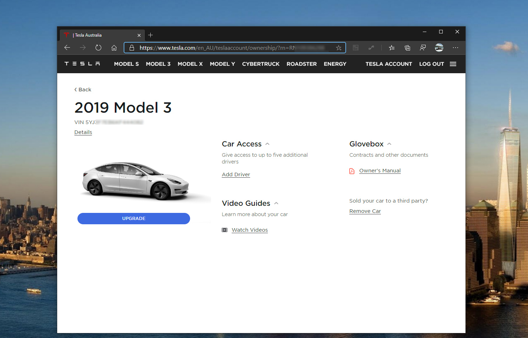Open the Collections panel in Edge

click(x=407, y=48)
